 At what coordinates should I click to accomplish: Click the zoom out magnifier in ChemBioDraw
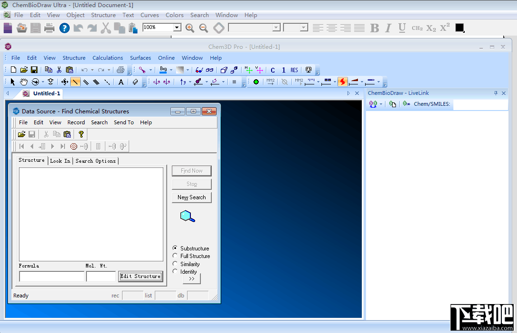click(x=204, y=28)
